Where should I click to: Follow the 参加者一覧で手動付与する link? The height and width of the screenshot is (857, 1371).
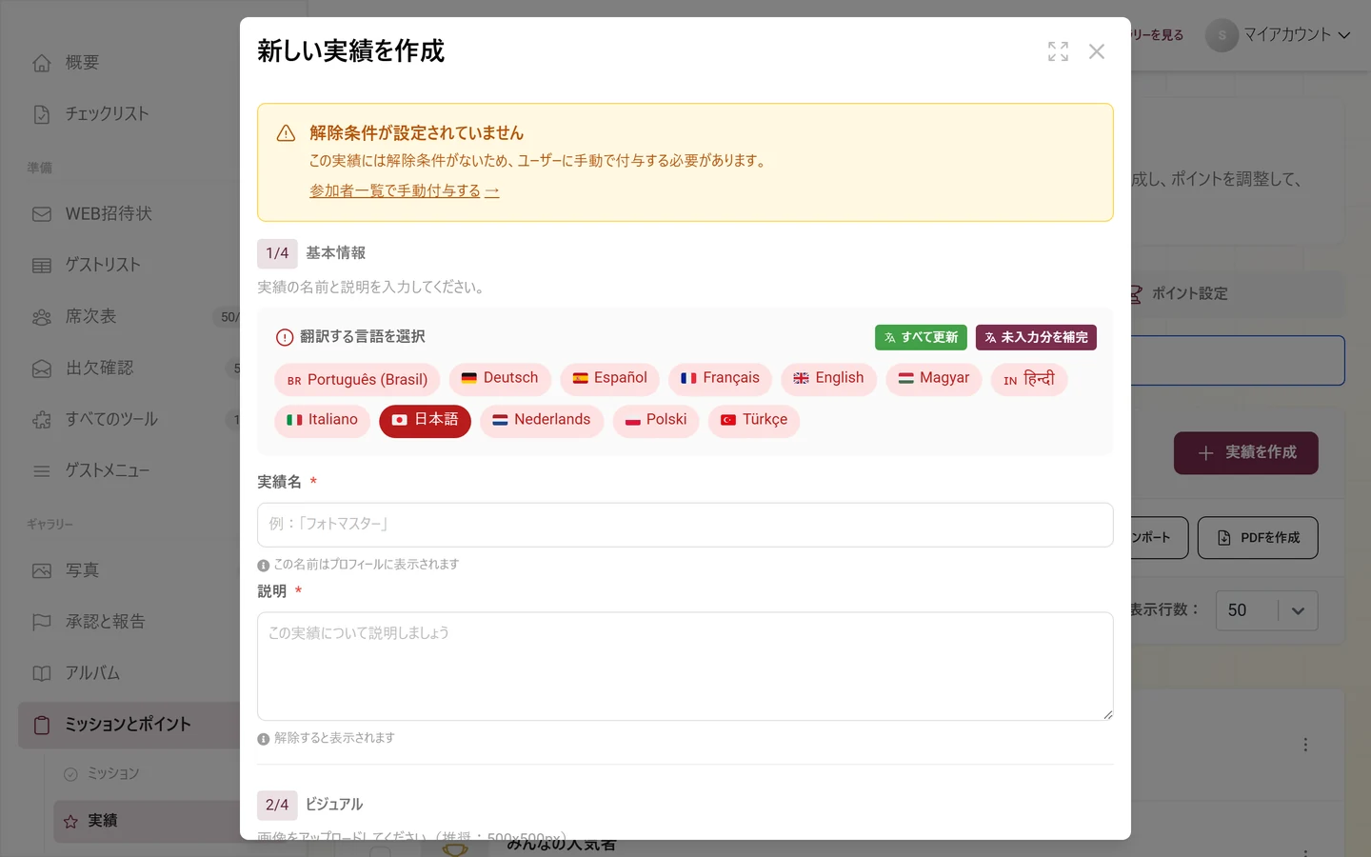(405, 190)
